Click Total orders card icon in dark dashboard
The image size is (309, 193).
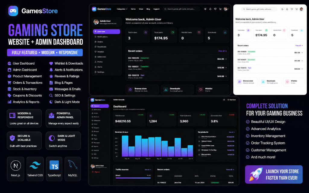tap(146, 32)
